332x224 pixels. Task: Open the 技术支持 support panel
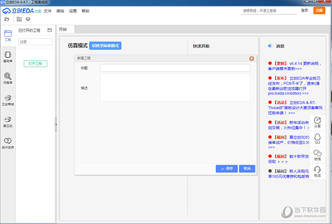tap(8, 143)
